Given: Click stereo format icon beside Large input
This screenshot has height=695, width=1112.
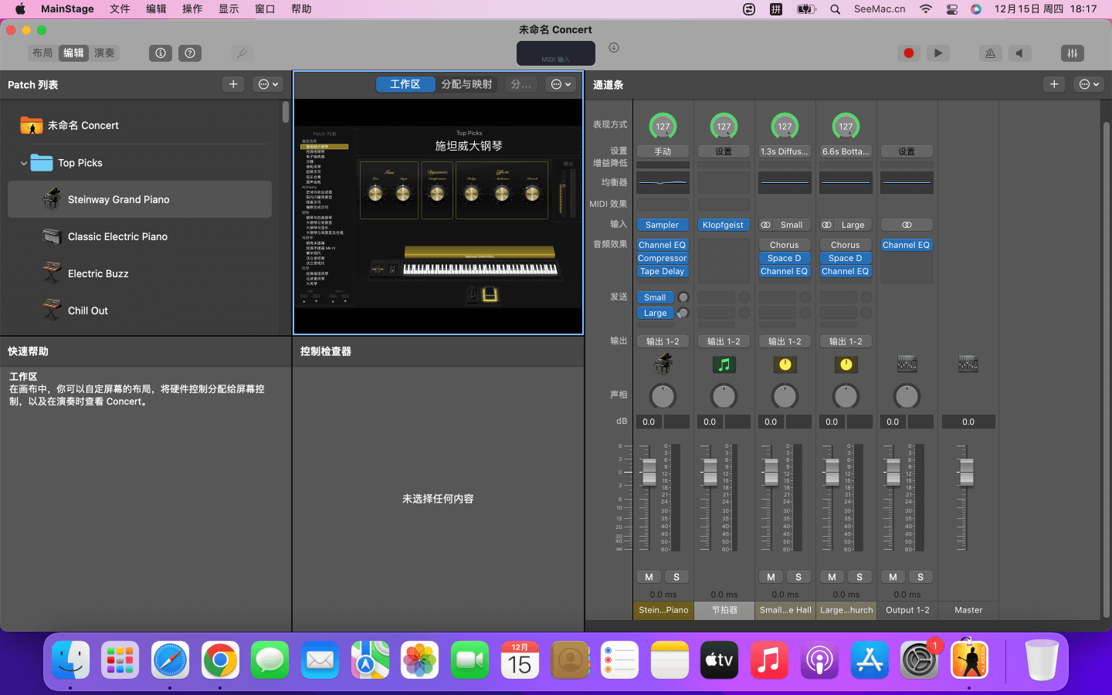Looking at the screenshot, I should pyautogui.click(x=826, y=225).
